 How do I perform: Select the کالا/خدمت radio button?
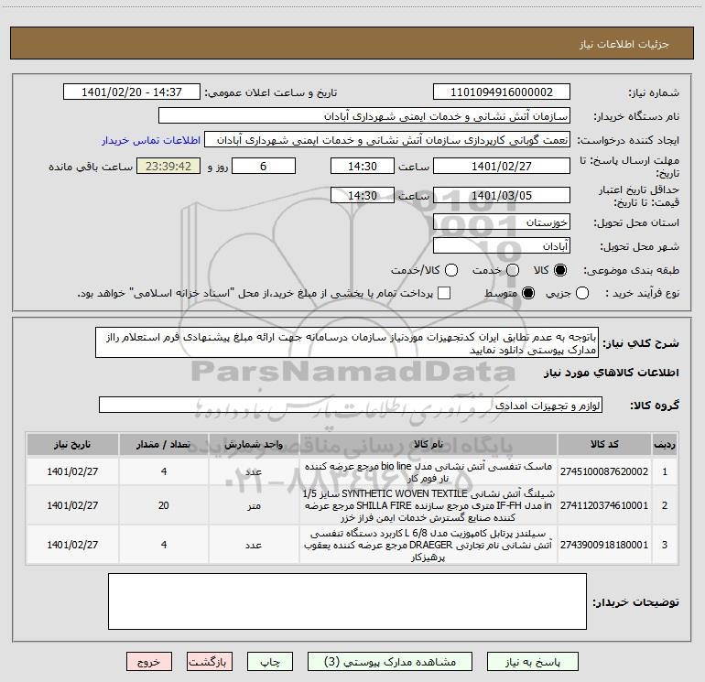pyautogui.click(x=451, y=270)
